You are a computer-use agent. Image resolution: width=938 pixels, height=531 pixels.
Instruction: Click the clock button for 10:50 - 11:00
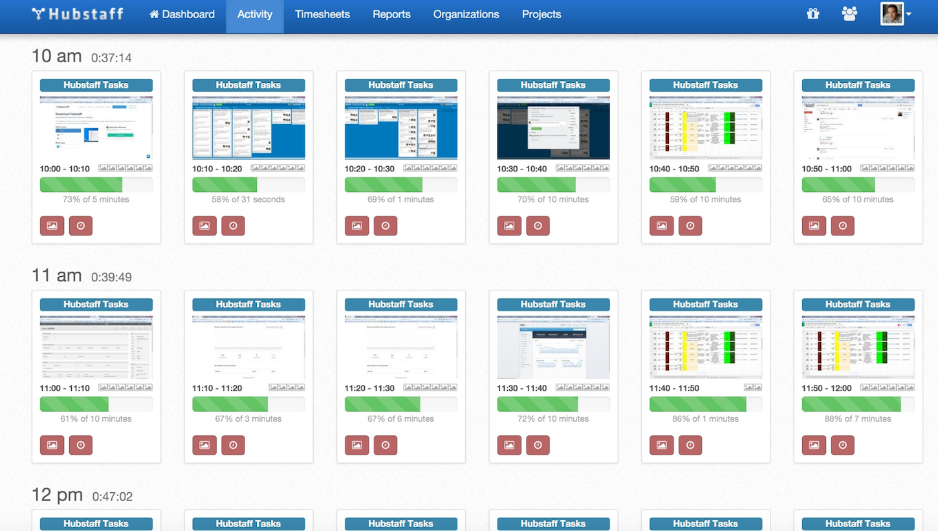pyautogui.click(x=842, y=226)
